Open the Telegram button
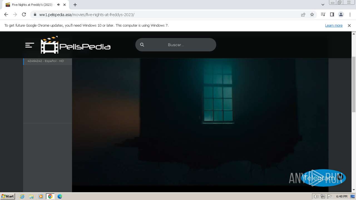This screenshot has height=200, width=356. tap(323, 178)
